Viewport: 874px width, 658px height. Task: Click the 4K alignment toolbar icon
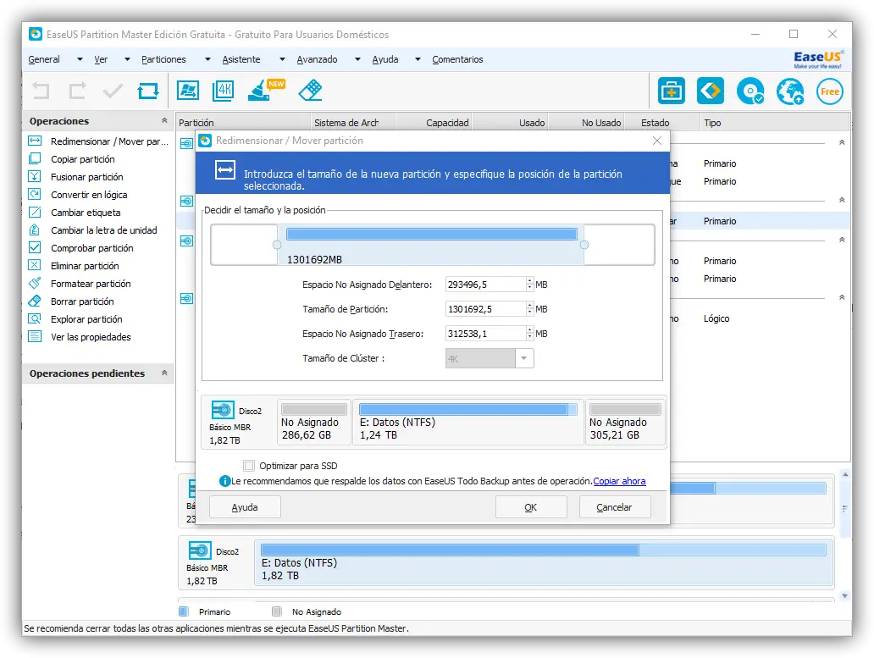(224, 91)
